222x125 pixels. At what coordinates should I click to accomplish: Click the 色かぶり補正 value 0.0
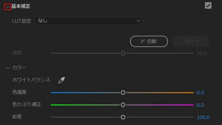(x=200, y=105)
